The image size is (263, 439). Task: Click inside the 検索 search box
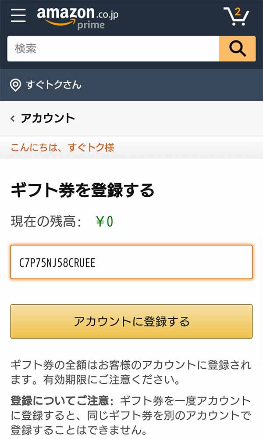click(x=110, y=49)
